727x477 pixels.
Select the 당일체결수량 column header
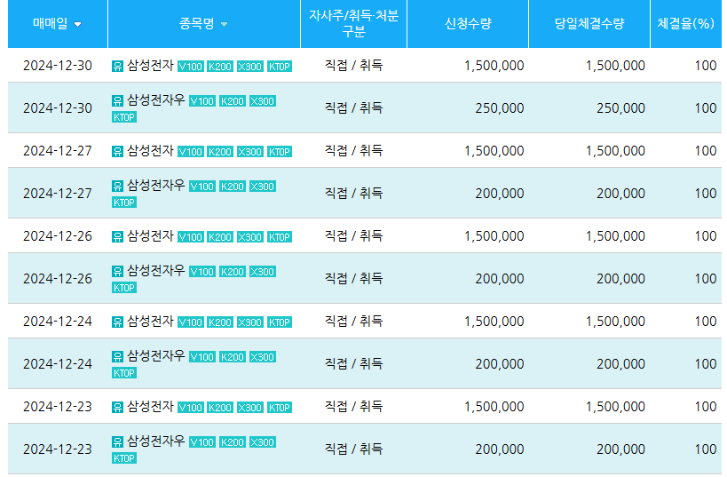[x=589, y=24]
